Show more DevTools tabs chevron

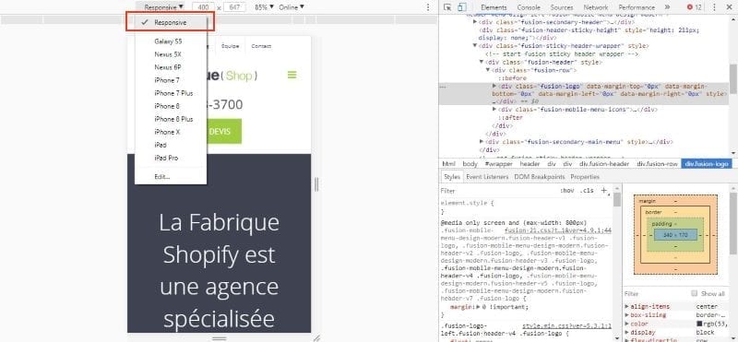click(667, 7)
